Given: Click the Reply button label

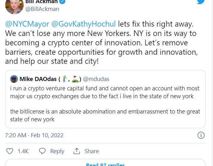Looking at the screenshot, I should click(x=57, y=151).
